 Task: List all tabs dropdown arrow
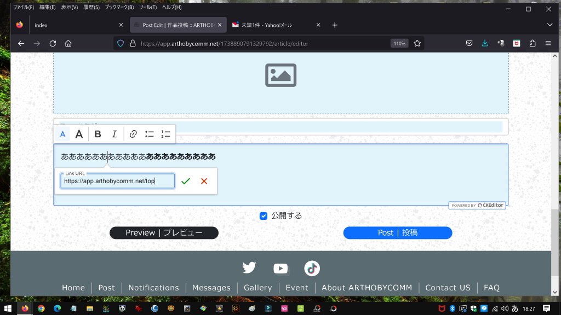tap(550, 25)
